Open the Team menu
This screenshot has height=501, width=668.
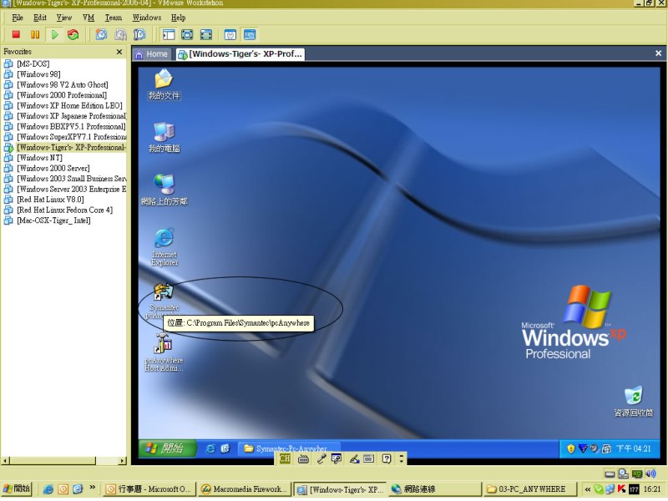(114, 18)
